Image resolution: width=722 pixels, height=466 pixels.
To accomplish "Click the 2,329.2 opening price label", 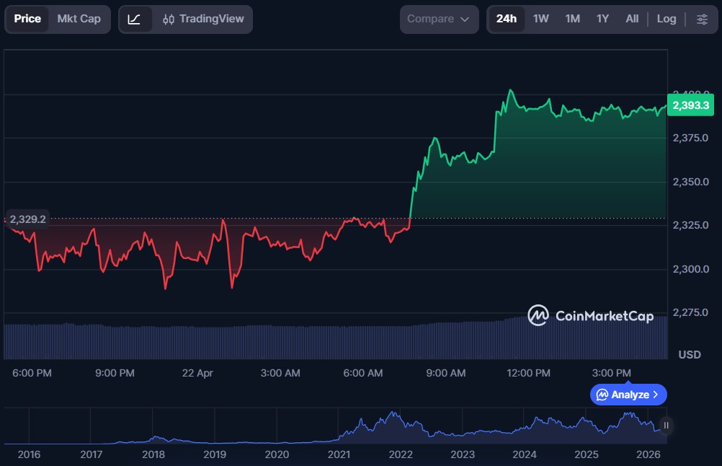I will click(x=28, y=219).
